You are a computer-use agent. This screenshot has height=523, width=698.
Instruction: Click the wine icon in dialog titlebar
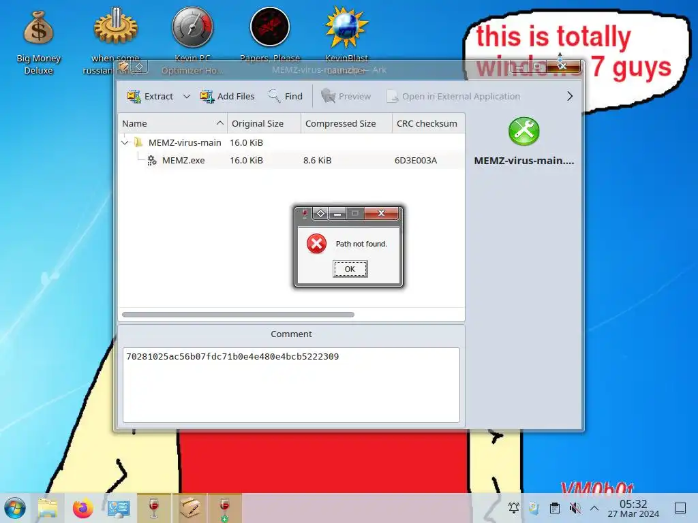[x=304, y=214]
